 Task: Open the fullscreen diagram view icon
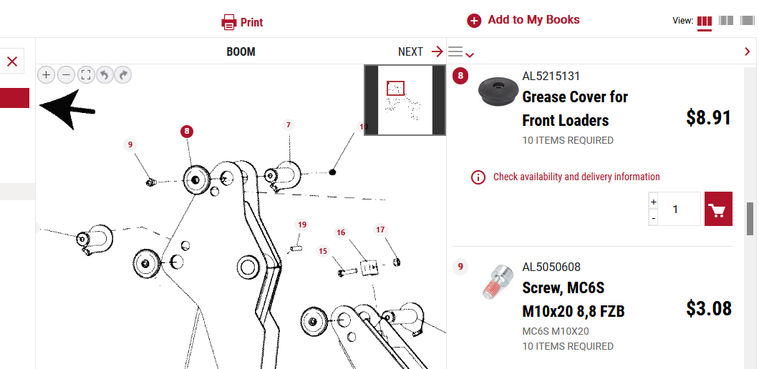click(x=86, y=75)
